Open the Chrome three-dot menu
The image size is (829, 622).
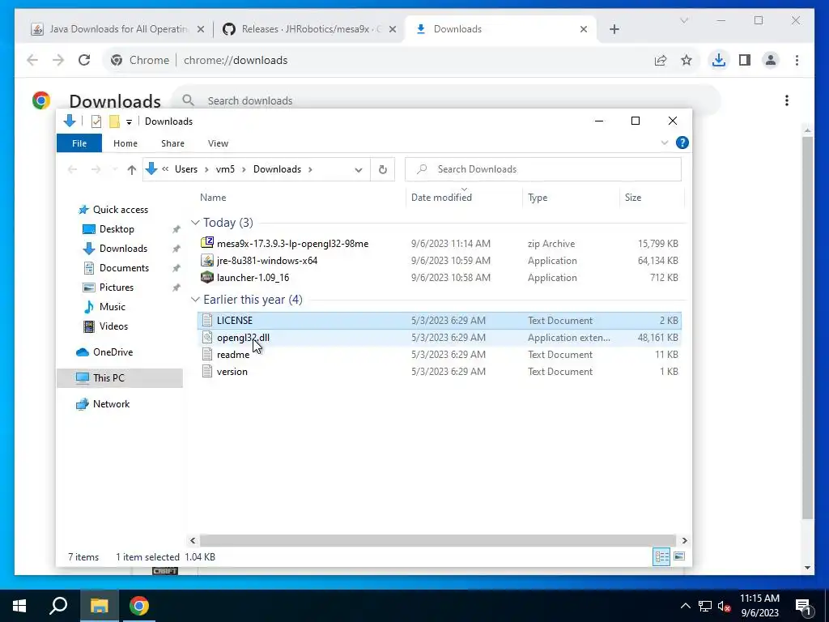pyautogui.click(x=797, y=60)
